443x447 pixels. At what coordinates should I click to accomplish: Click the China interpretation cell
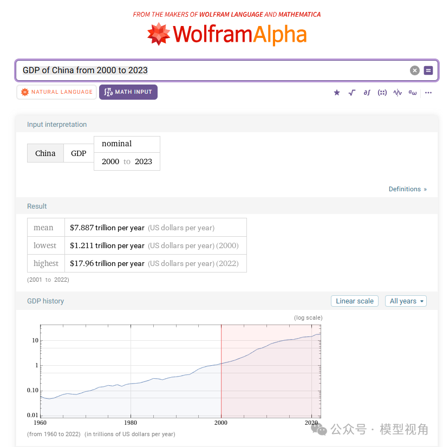45,153
